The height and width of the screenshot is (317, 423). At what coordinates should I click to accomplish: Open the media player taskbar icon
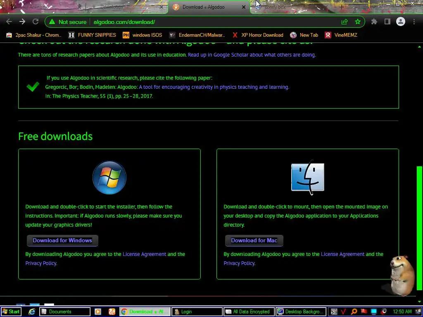(x=97, y=312)
